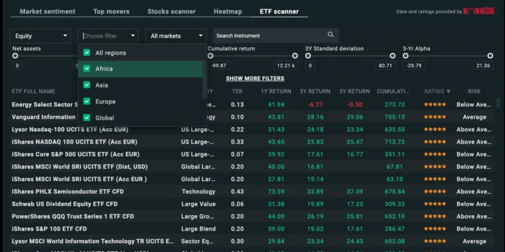The height and width of the screenshot is (252, 505).
Task: Select the ETF scanner tab
Action: [x=279, y=11]
